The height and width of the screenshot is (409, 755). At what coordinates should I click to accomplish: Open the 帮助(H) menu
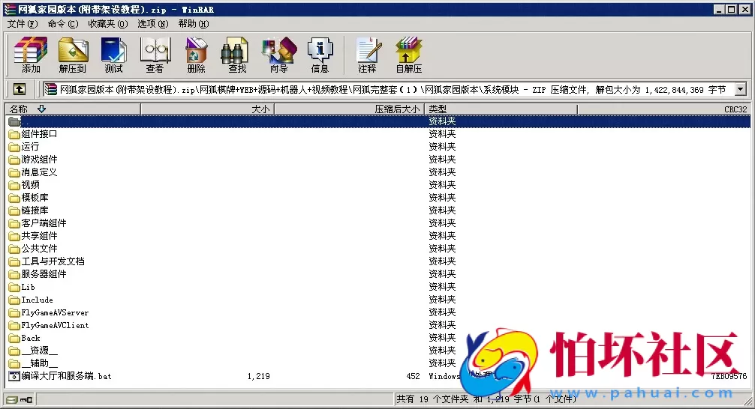pyautogui.click(x=194, y=23)
